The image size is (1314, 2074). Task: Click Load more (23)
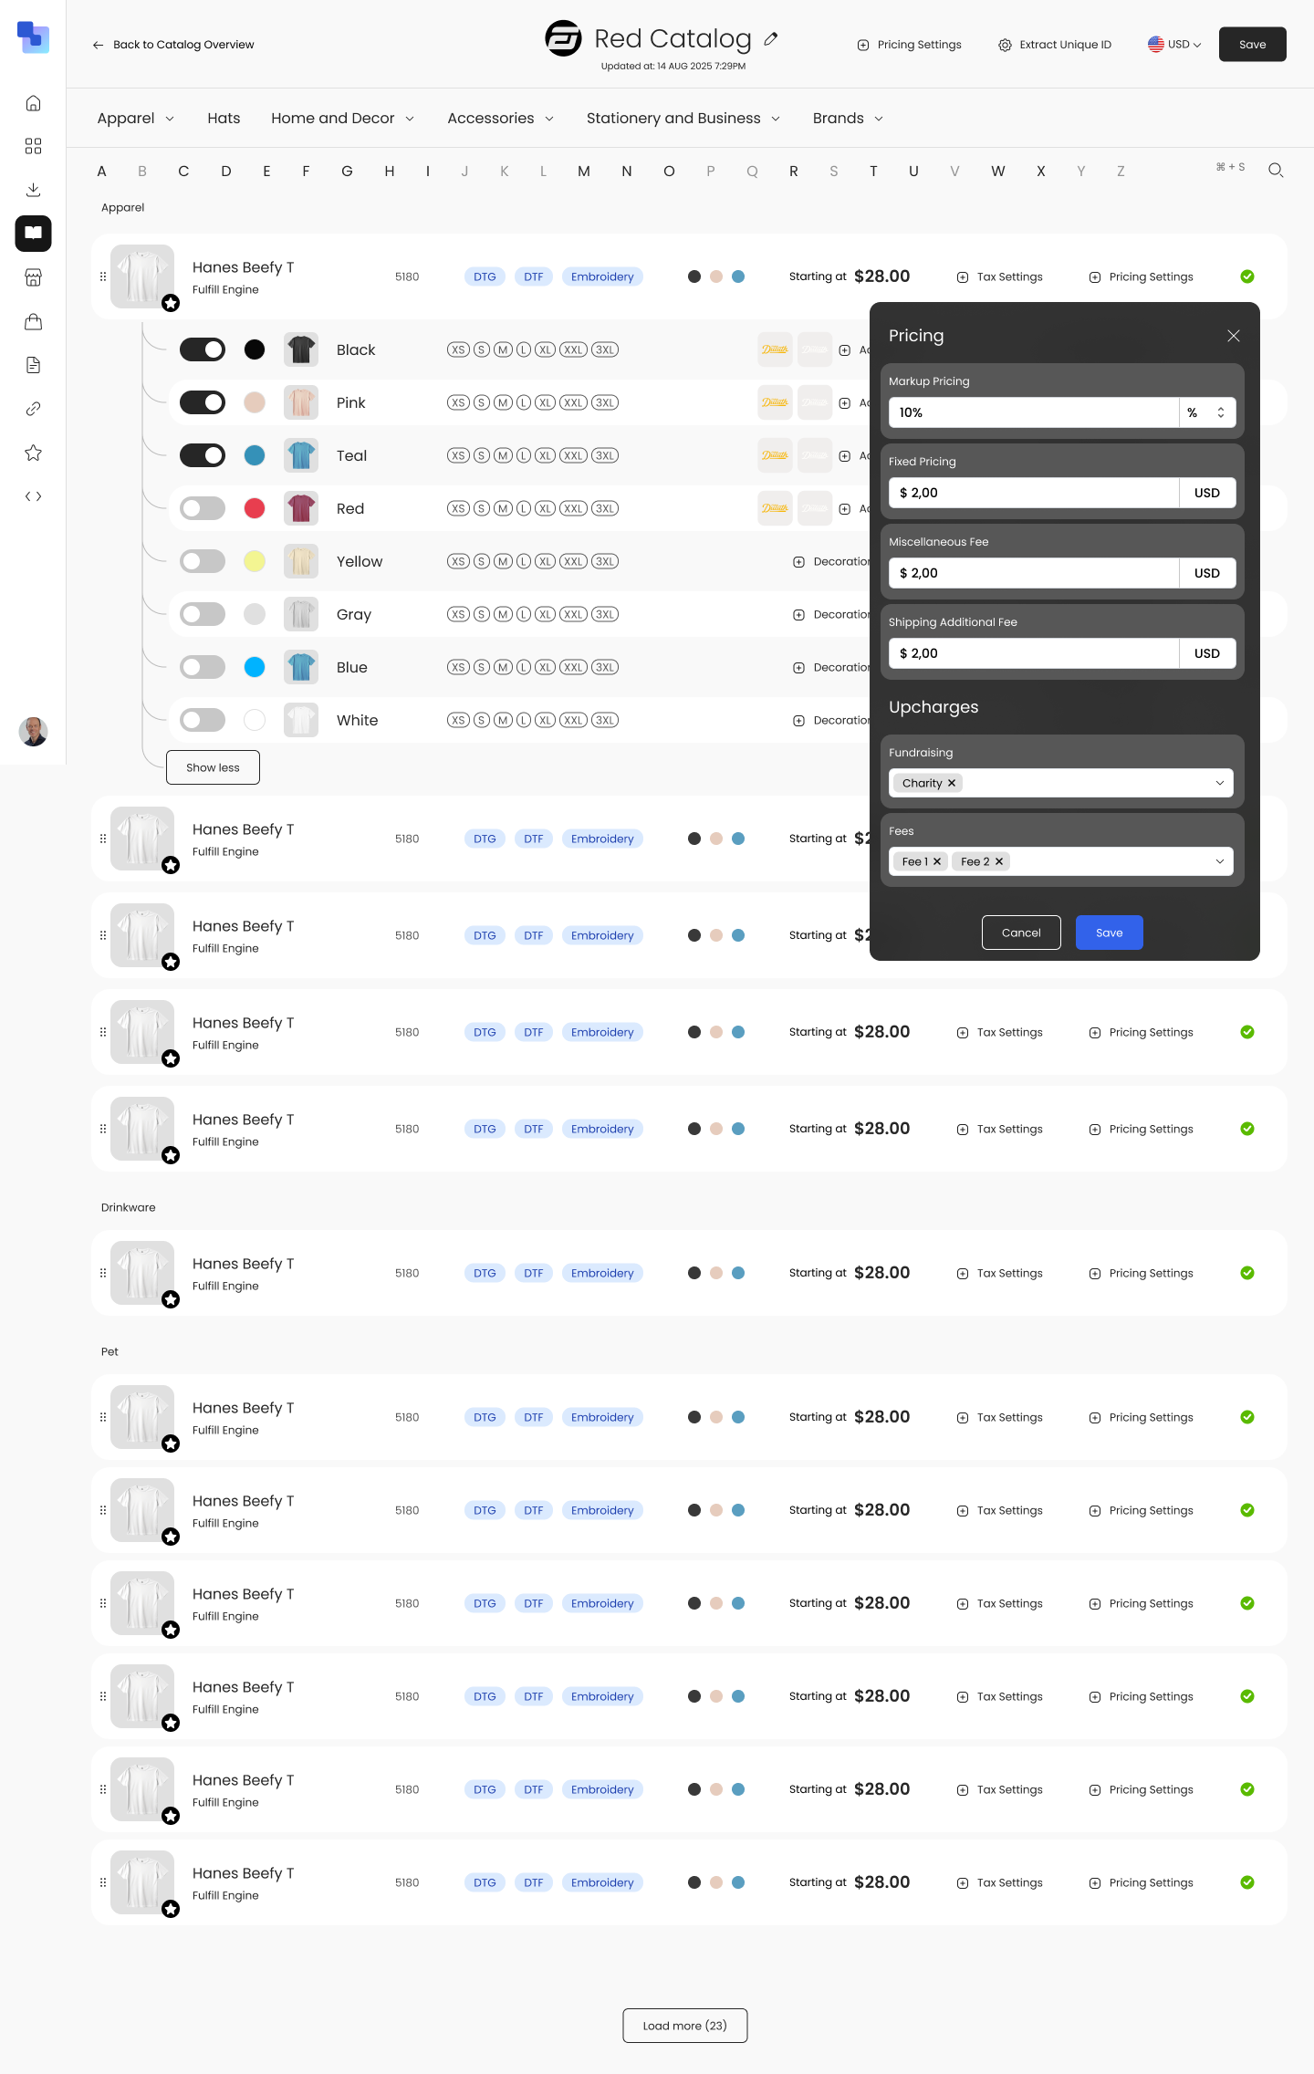tap(685, 2026)
